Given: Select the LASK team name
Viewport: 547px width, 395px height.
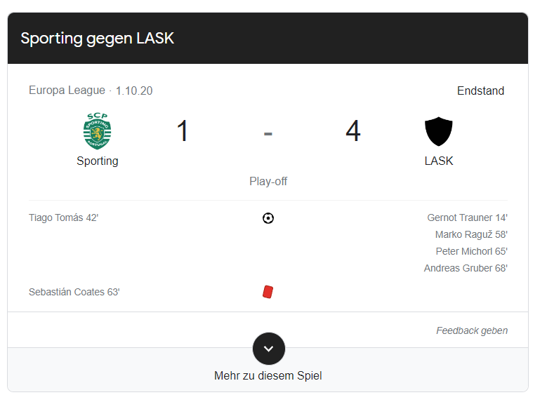Looking at the screenshot, I should tap(438, 161).
